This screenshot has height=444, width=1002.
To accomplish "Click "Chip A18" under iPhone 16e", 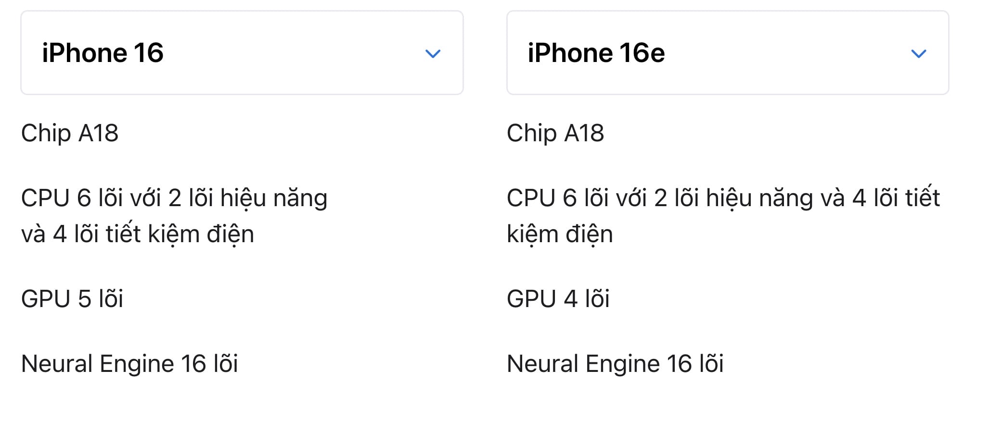I will (x=555, y=133).
